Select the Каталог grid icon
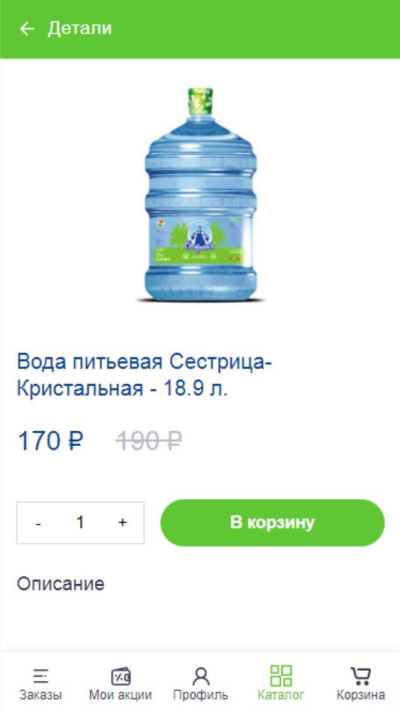This screenshot has height=712, width=400. [x=281, y=676]
